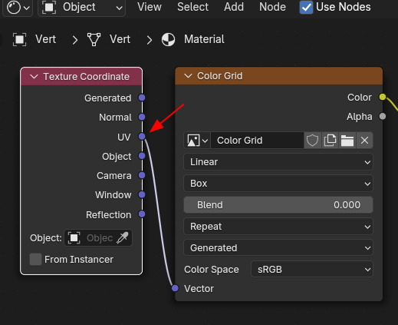This screenshot has height=325, width=398.
Task: Collapse the Texture Coordinate node
Action: [34, 77]
